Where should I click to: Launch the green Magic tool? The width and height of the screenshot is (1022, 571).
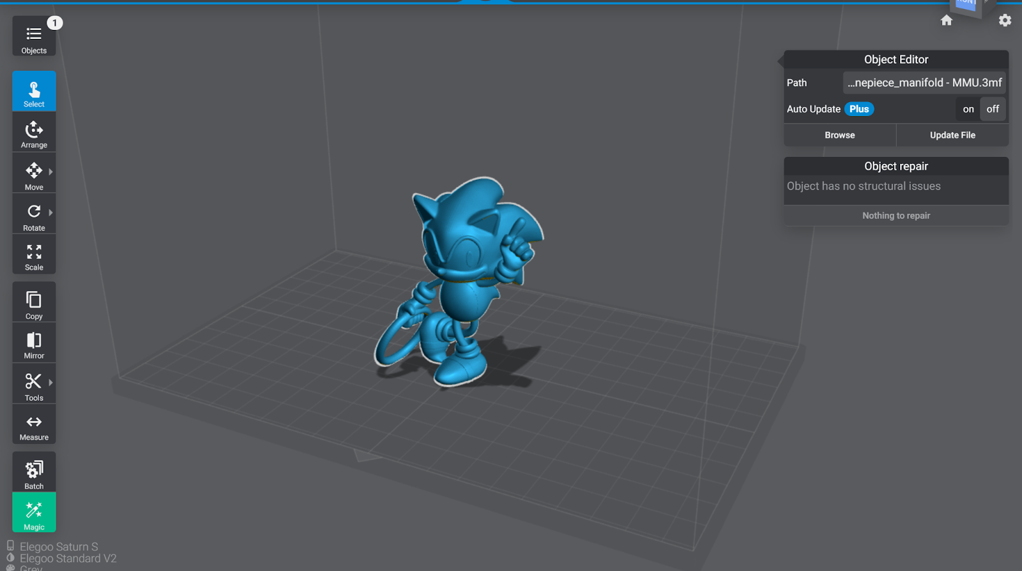point(34,512)
